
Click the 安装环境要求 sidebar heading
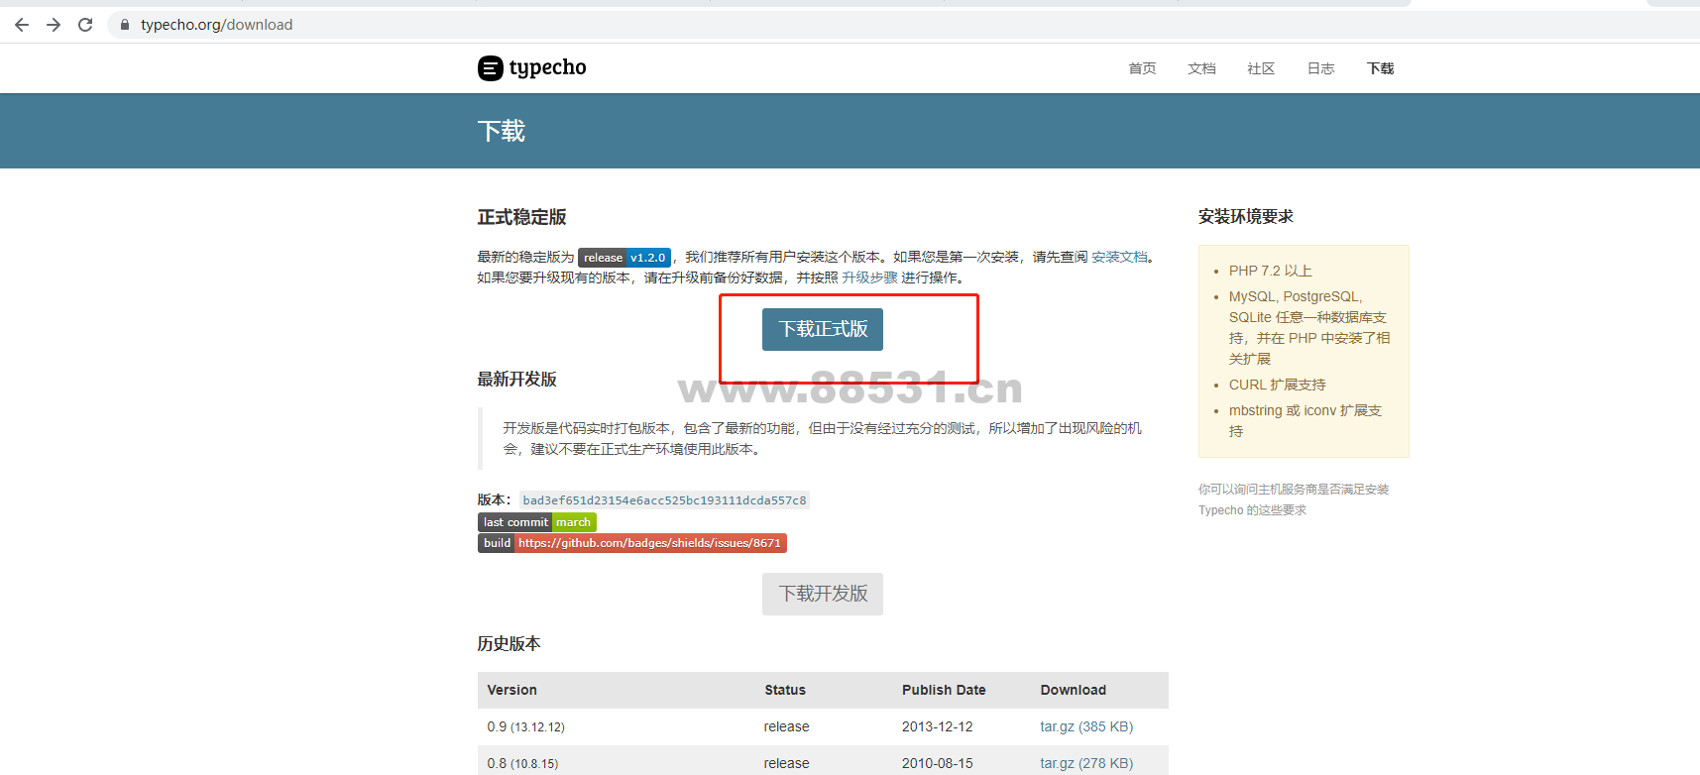pyautogui.click(x=1246, y=217)
